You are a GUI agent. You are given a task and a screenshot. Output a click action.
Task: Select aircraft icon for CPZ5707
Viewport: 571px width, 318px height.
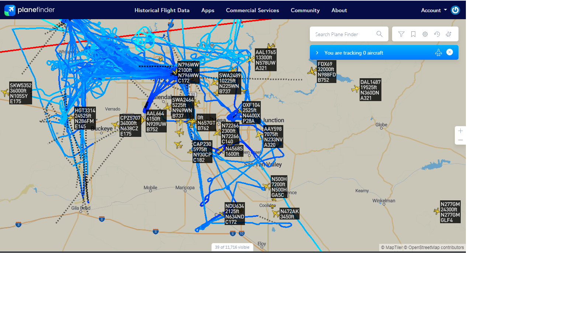[115, 125]
